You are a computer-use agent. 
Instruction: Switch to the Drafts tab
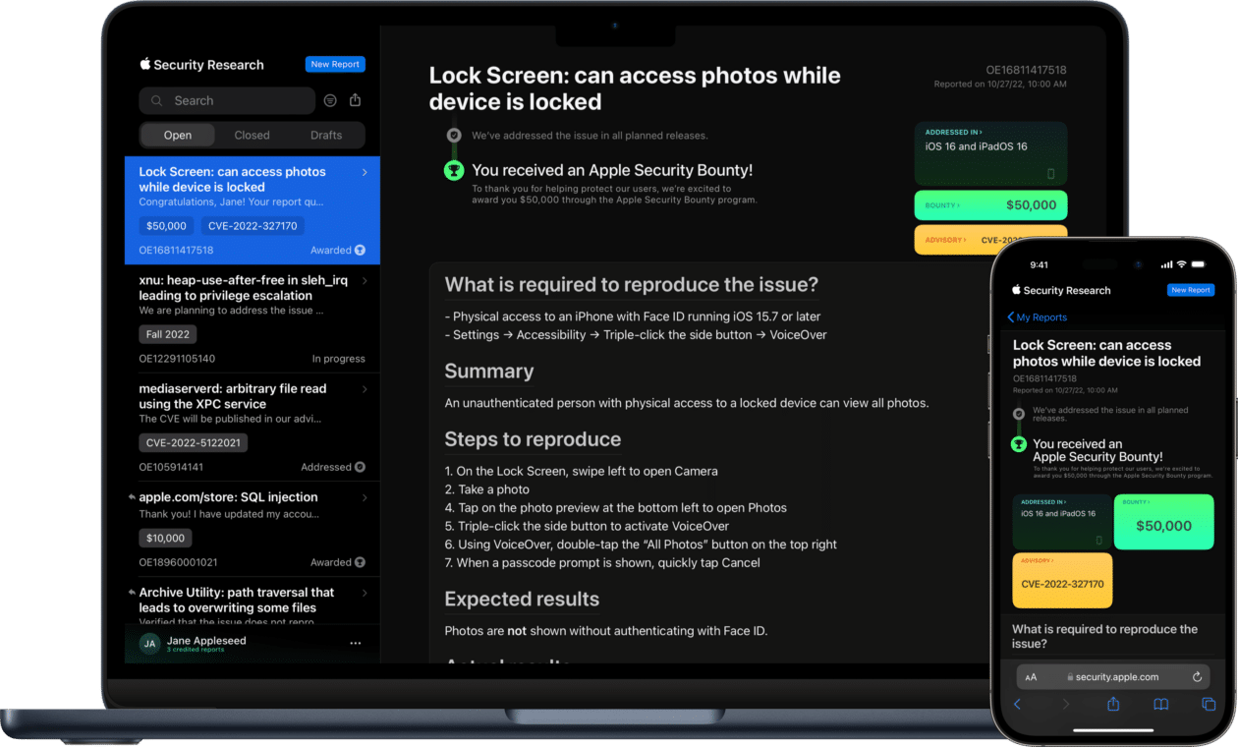click(326, 135)
